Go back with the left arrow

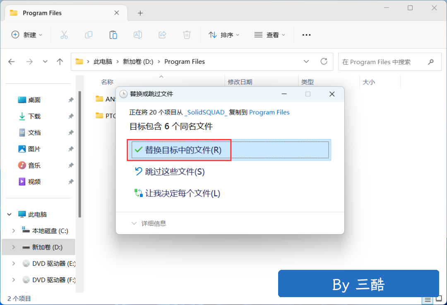coord(12,62)
